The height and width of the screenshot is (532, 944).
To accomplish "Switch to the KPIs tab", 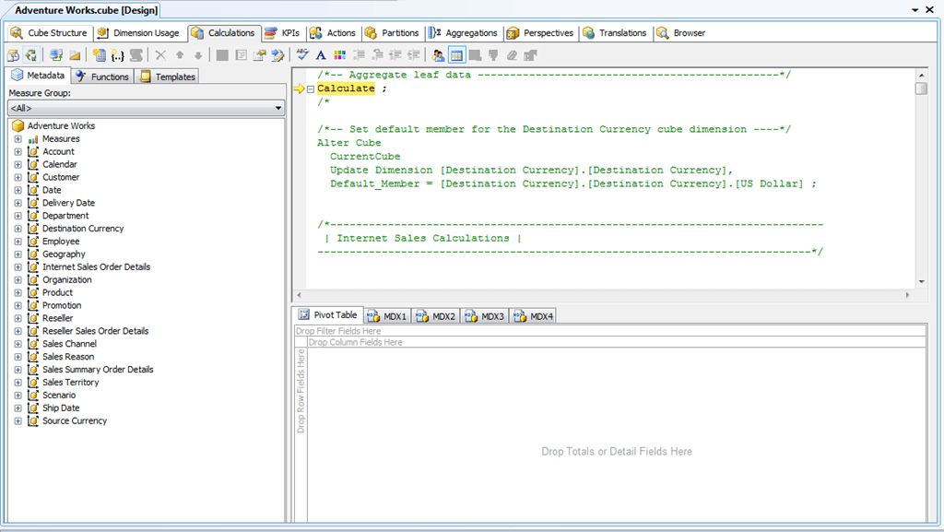I will click(282, 32).
